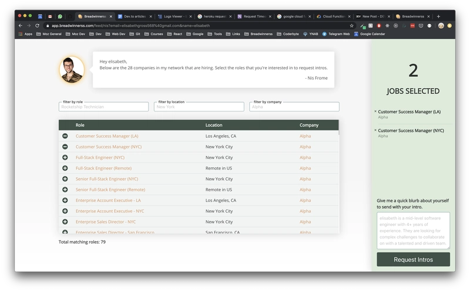Open a new browser tab
Image resolution: width=470 pixels, height=291 pixels.
(438, 16)
